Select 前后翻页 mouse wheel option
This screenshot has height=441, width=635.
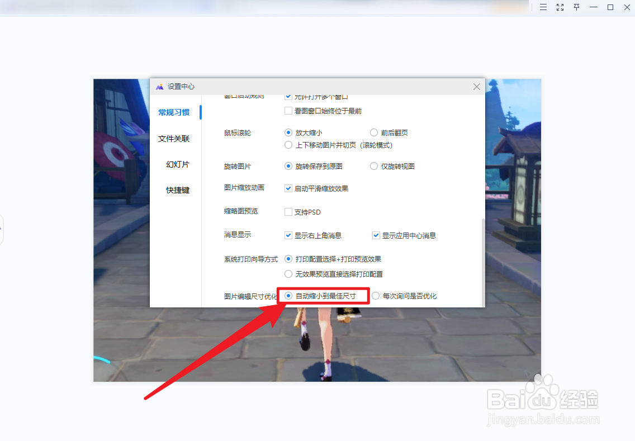click(374, 132)
